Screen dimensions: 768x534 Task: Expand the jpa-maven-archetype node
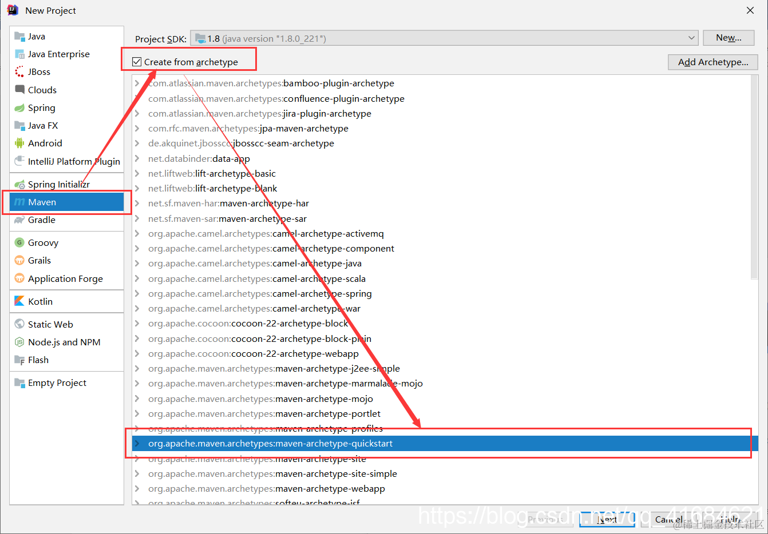tap(137, 129)
